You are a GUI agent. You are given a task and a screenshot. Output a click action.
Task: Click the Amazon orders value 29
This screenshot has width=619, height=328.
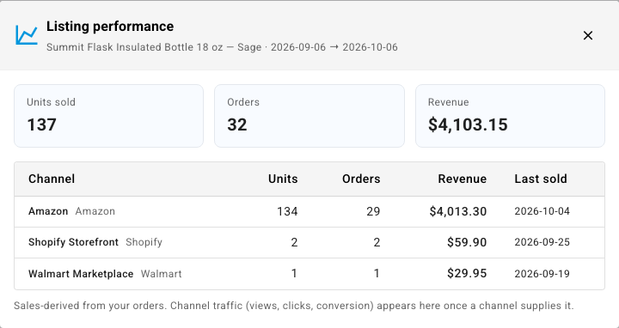pyautogui.click(x=372, y=212)
